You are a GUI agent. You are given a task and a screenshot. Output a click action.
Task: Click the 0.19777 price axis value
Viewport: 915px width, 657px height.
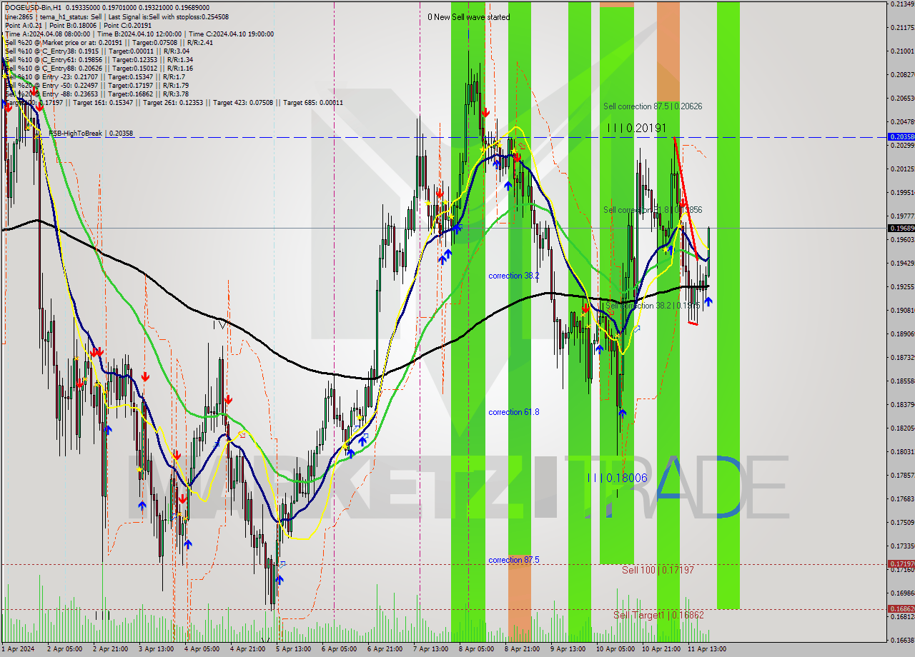[x=902, y=216]
